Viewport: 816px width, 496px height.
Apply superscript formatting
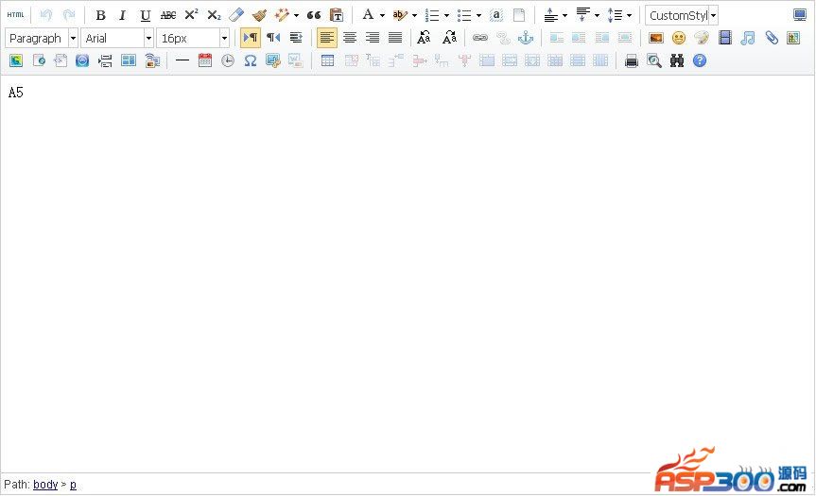pyautogui.click(x=191, y=15)
